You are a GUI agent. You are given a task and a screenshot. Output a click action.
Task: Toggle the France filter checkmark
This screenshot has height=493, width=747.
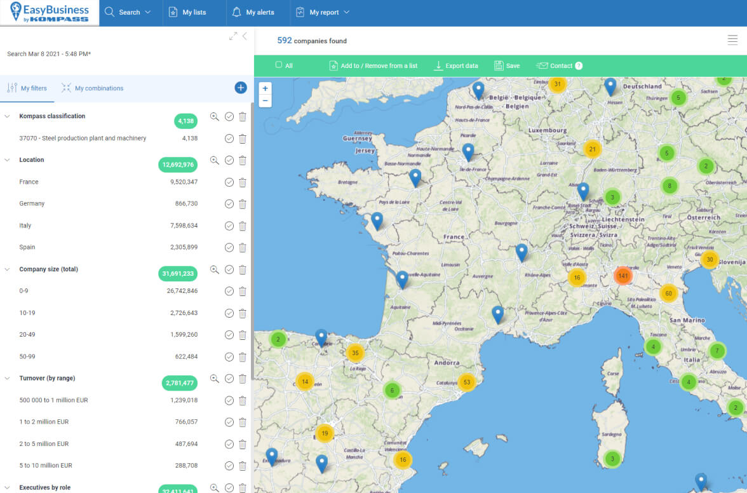point(229,182)
